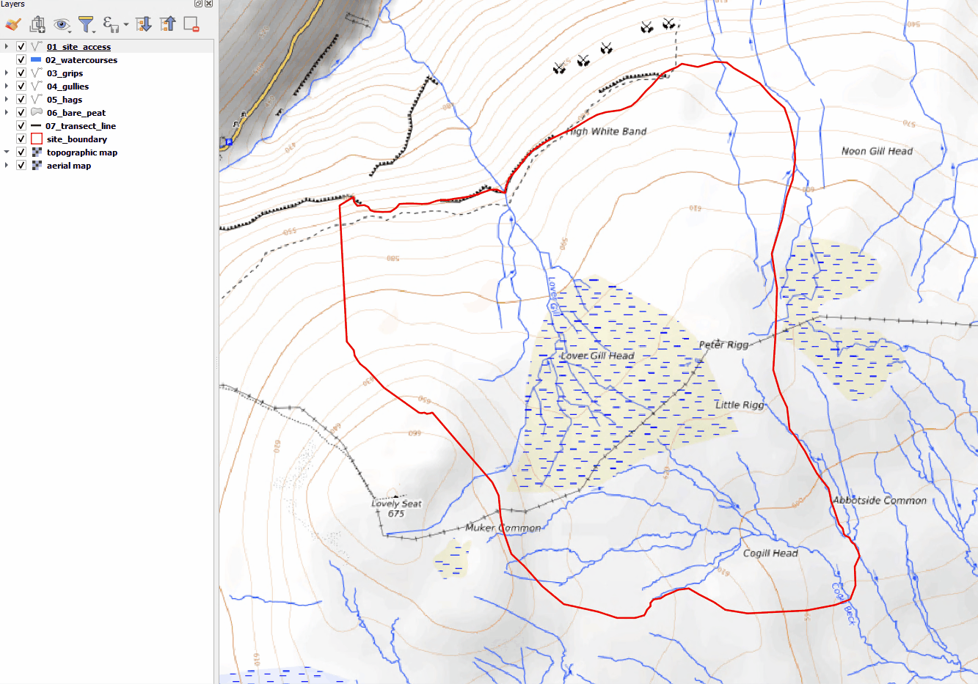Select the 07_transect_line layer
Image resolution: width=978 pixels, height=684 pixels.
click(80, 126)
